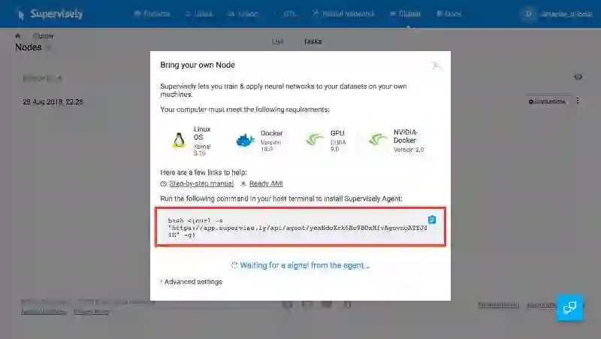This screenshot has width=601, height=339.
Task: Go to home via breadcrumb icon
Action: click(17, 35)
